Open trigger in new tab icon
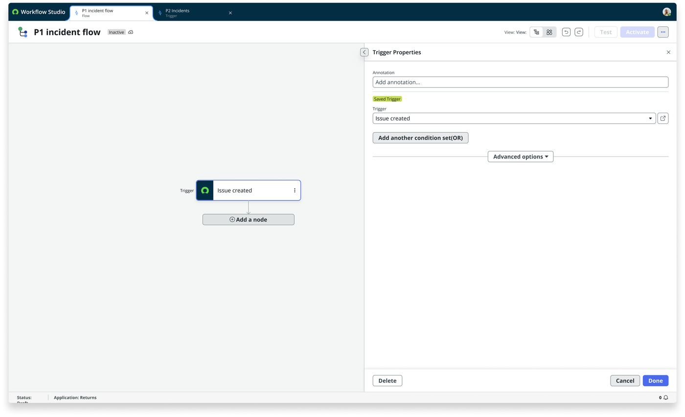685x417 pixels. pos(663,118)
